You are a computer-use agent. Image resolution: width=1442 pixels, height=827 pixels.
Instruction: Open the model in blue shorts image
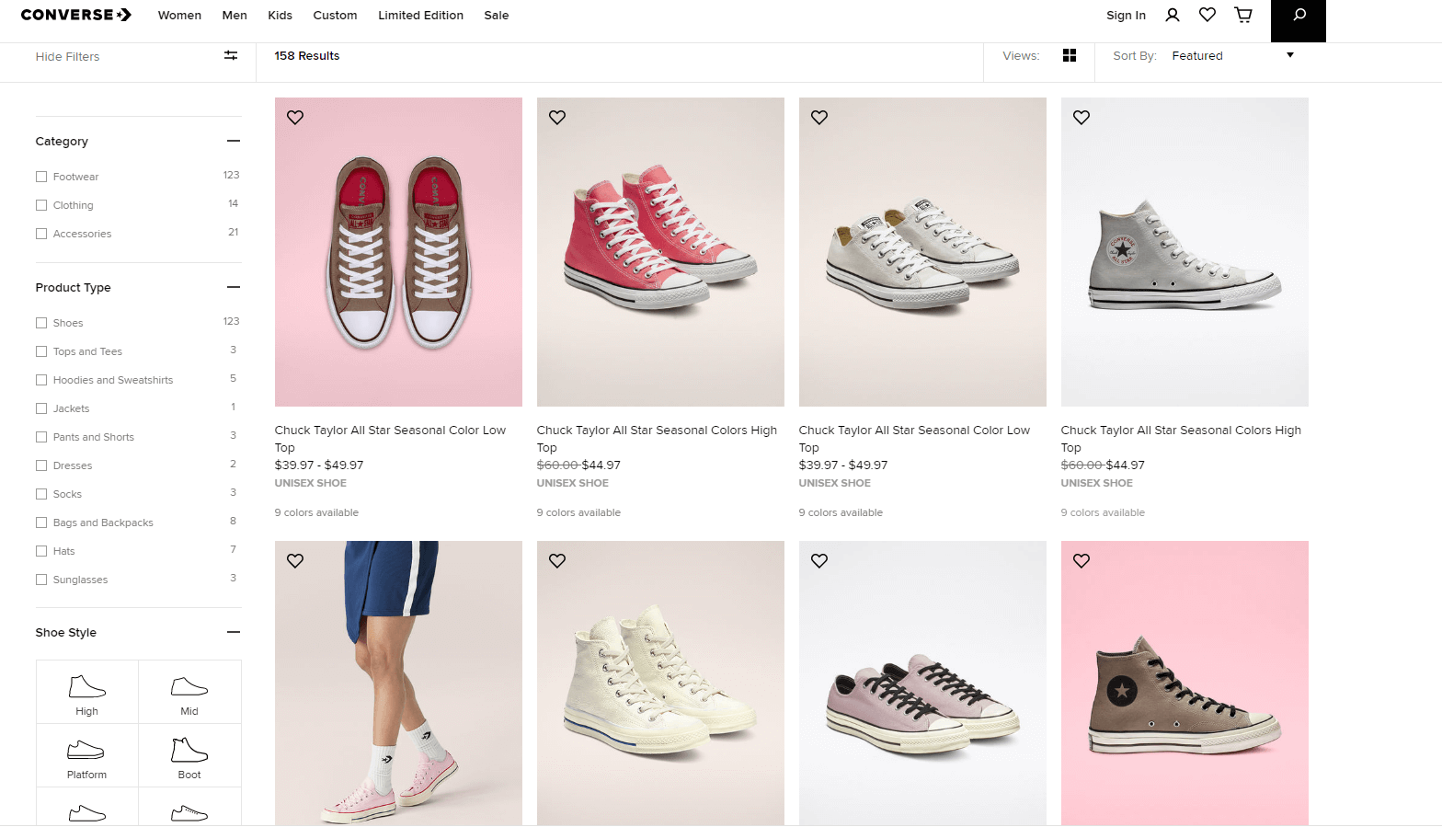[x=398, y=683]
